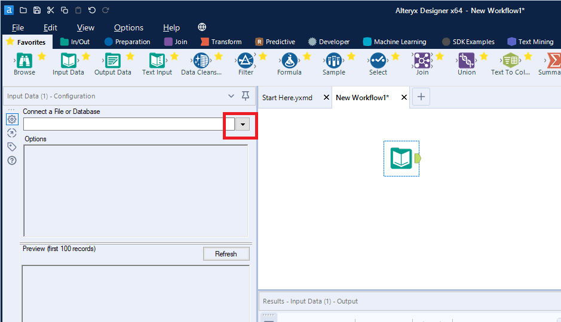This screenshot has height=322, width=561.
Task: Close the New Workflow1* tab
Action: [x=404, y=97]
